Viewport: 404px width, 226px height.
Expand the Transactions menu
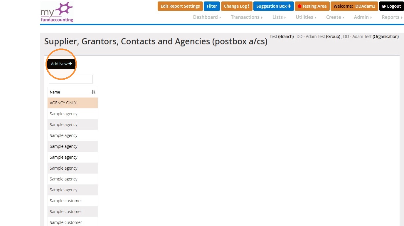pos(247,17)
